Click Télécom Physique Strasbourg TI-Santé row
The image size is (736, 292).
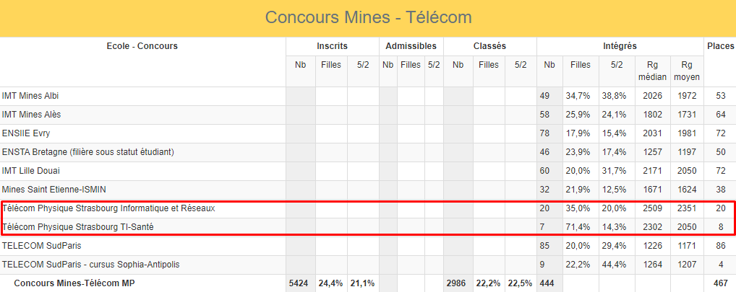[x=78, y=227]
